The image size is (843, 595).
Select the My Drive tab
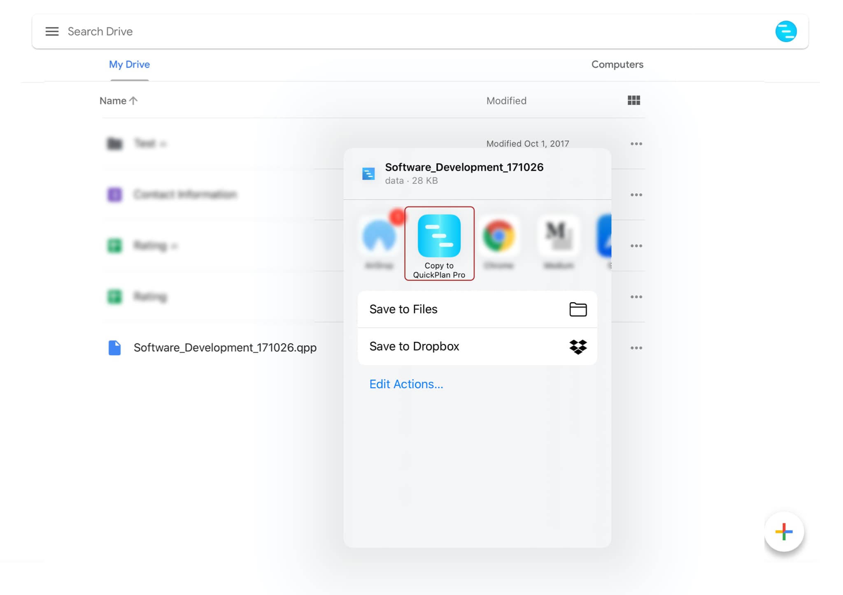(129, 65)
